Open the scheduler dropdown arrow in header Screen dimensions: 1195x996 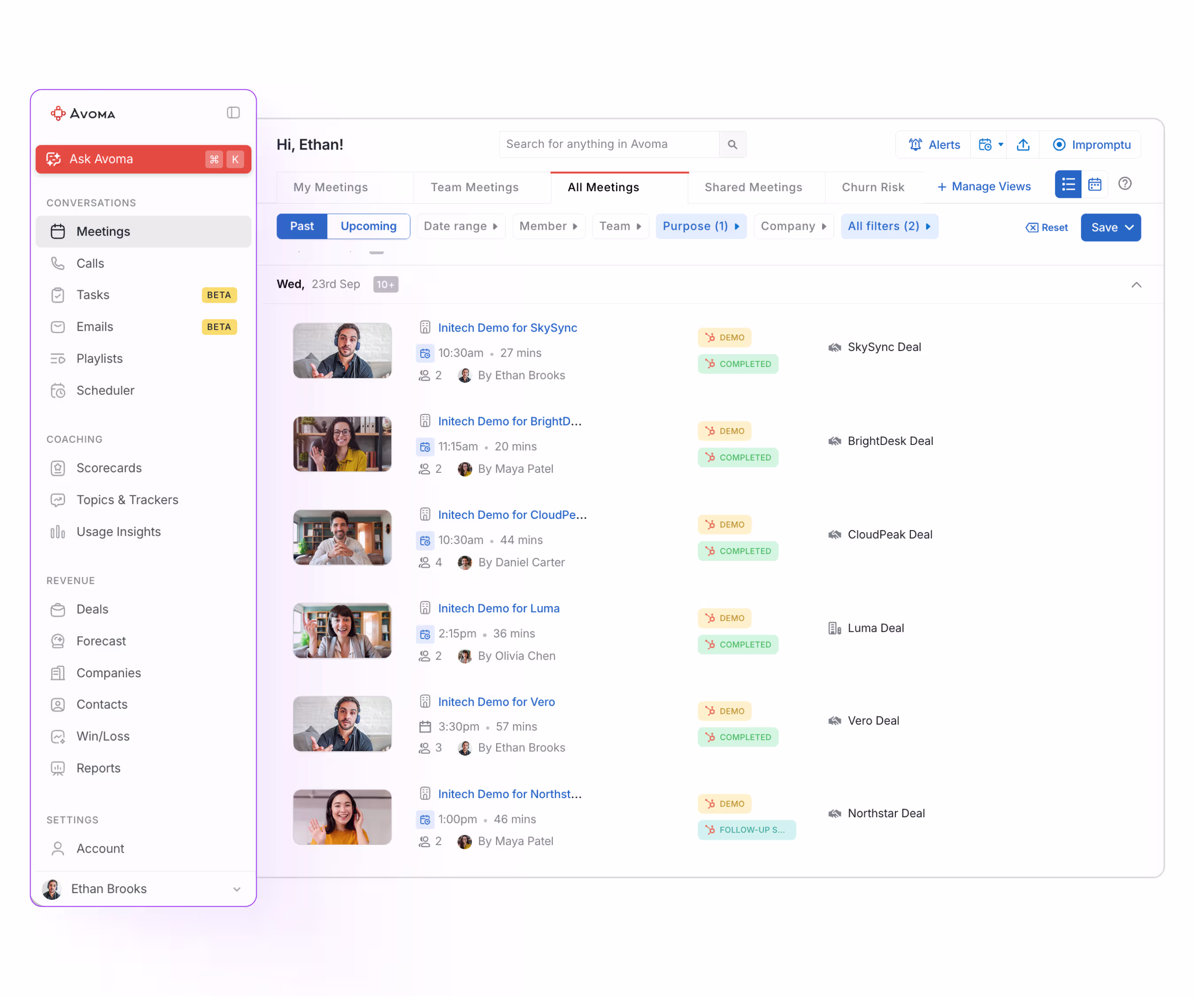(x=1000, y=145)
